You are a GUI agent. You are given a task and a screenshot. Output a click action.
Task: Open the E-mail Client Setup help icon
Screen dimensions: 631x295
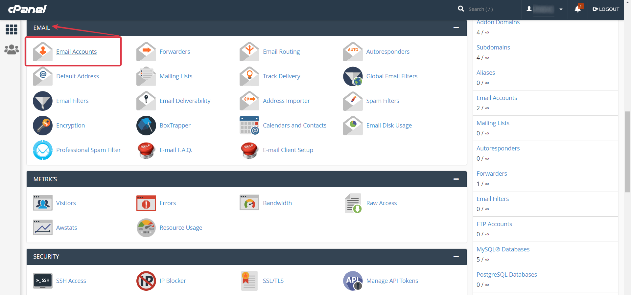click(x=249, y=150)
